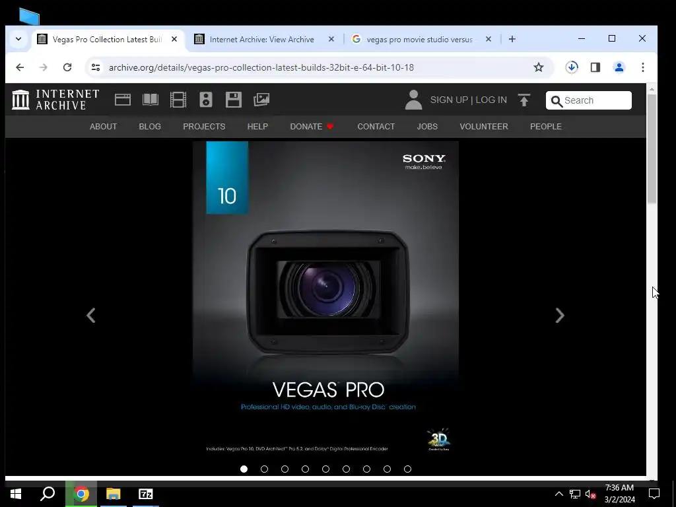Open the Audio speaker icon
676x507 pixels.
[206, 100]
